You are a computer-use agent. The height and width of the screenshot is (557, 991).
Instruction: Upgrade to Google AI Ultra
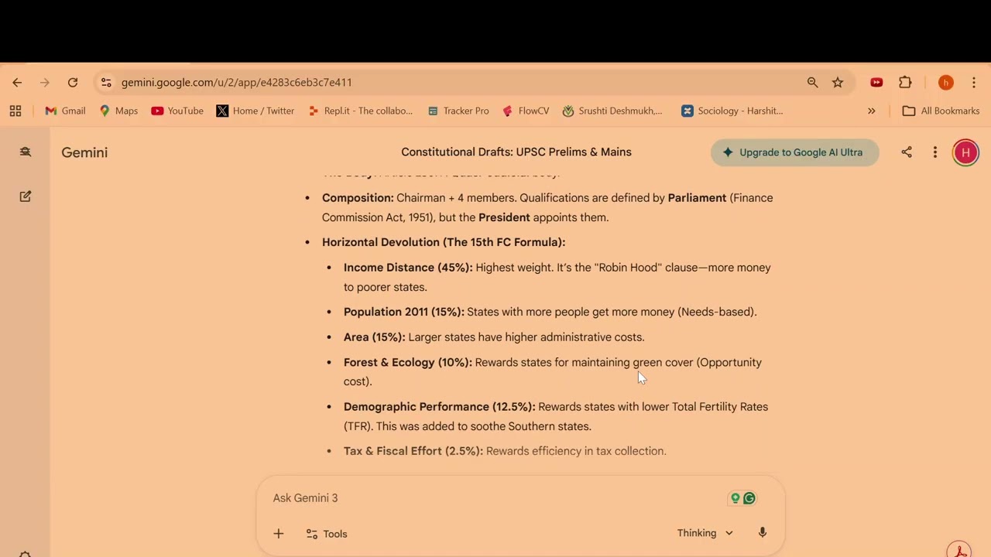[x=794, y=152]
